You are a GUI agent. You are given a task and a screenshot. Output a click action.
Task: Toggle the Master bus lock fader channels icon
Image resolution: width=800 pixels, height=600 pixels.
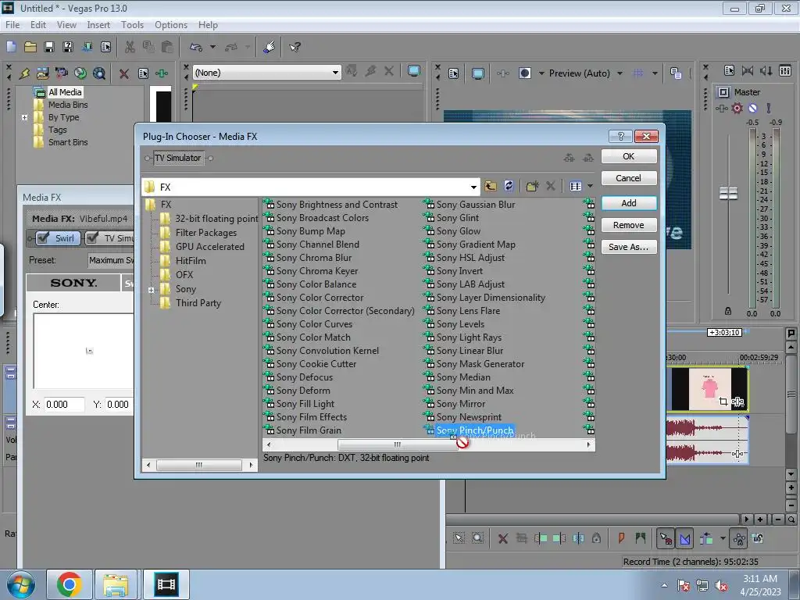pyautogui.click(x=728, y=311)
